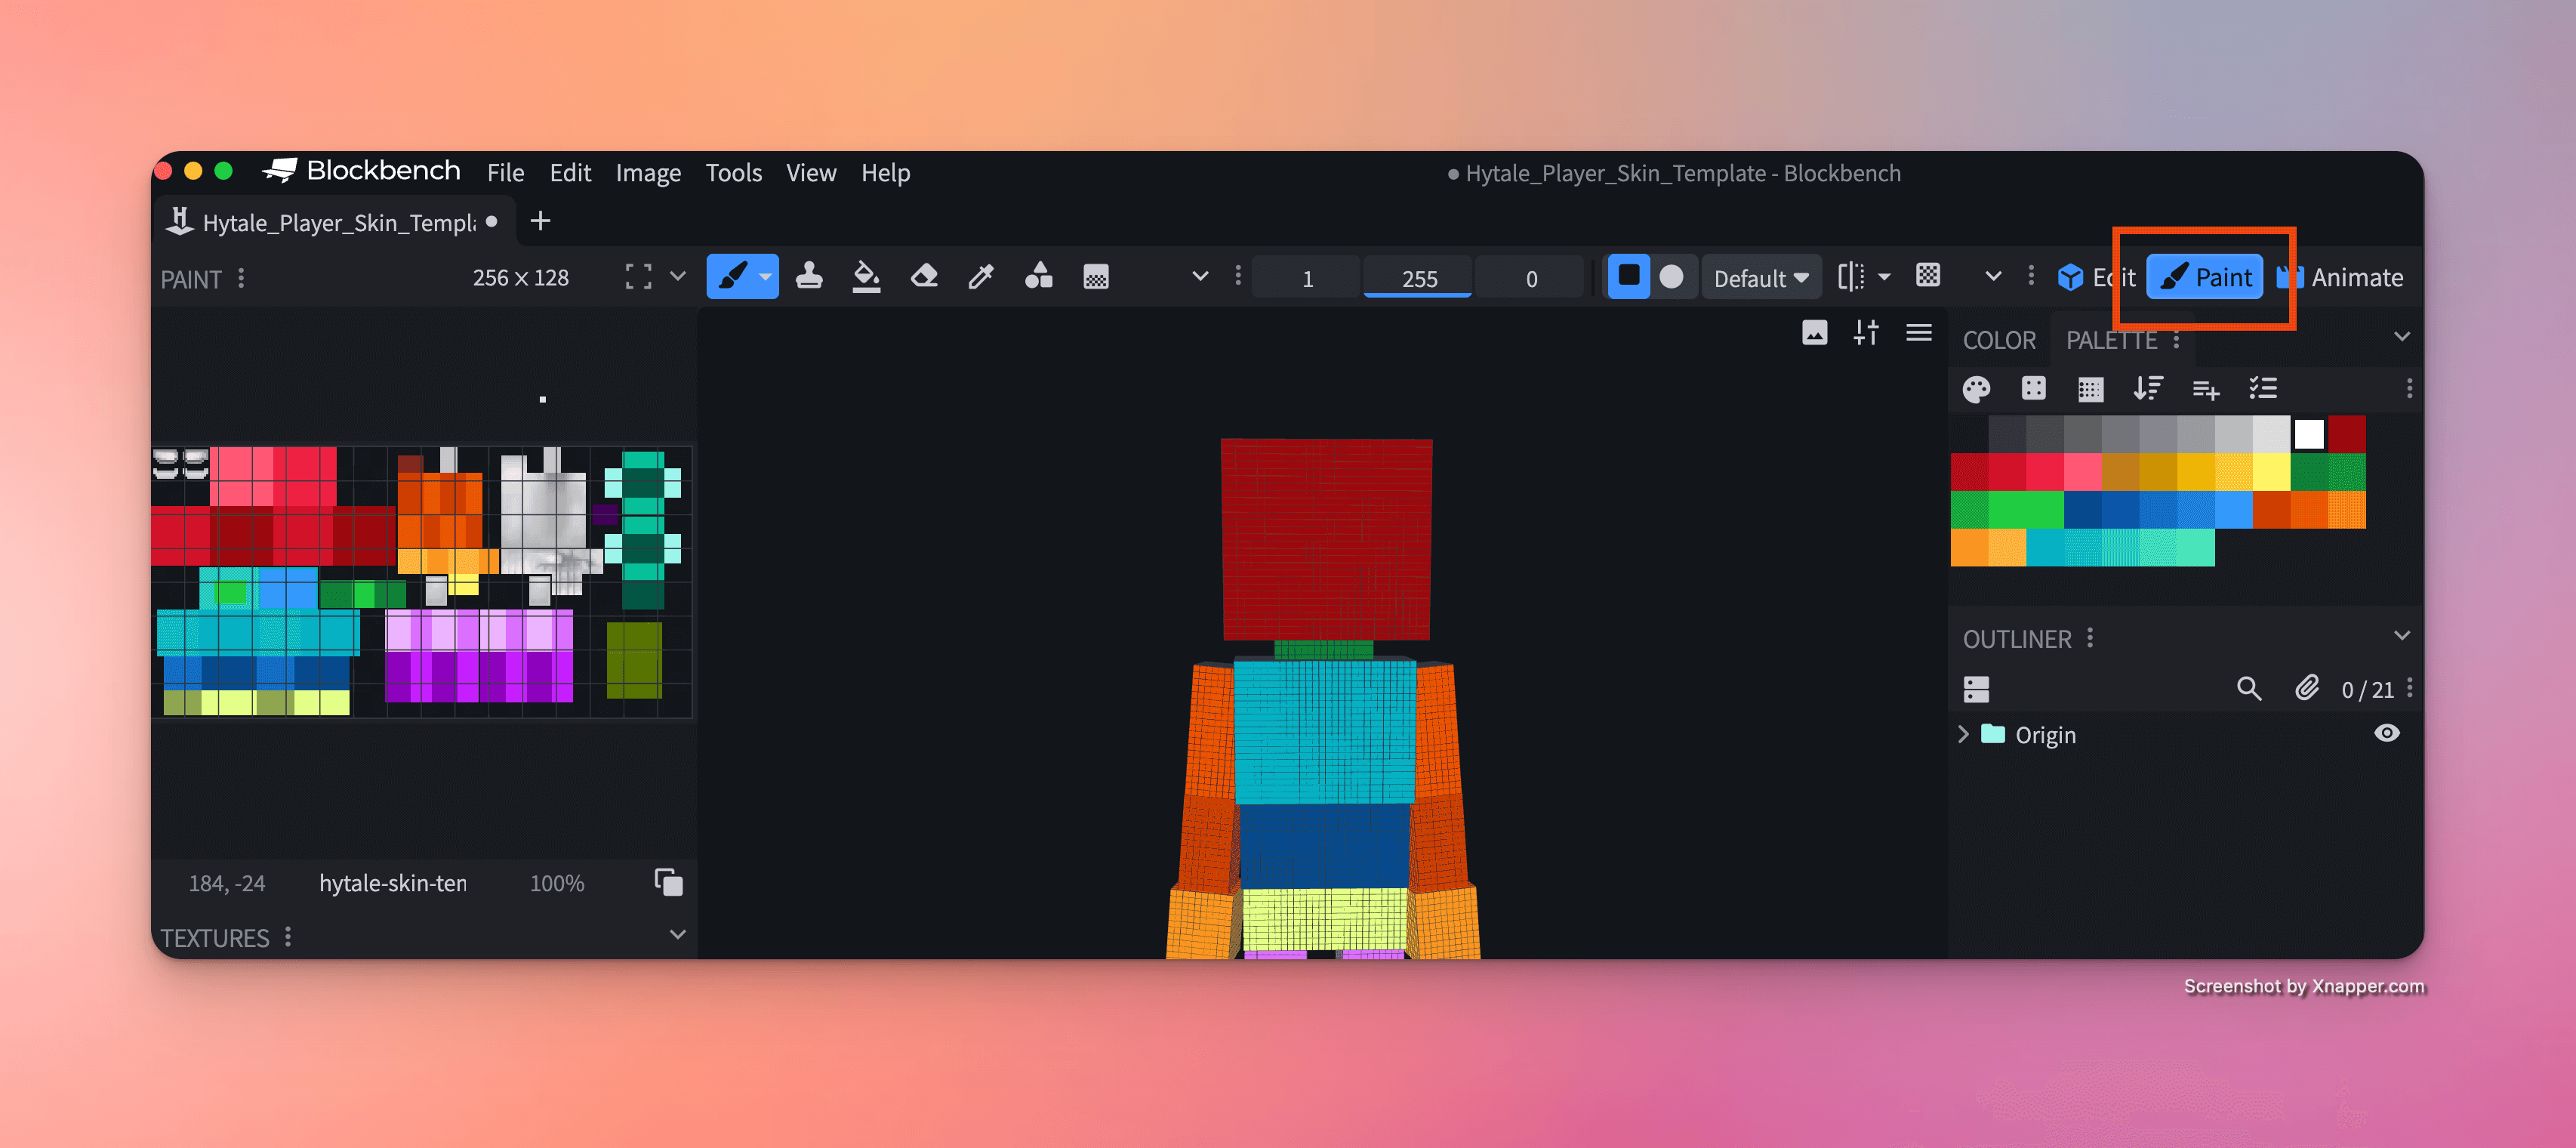This screenshot has height=1148, width=2576.
Task: Select the Paint Bucket tool
Action: pos(866,276)
